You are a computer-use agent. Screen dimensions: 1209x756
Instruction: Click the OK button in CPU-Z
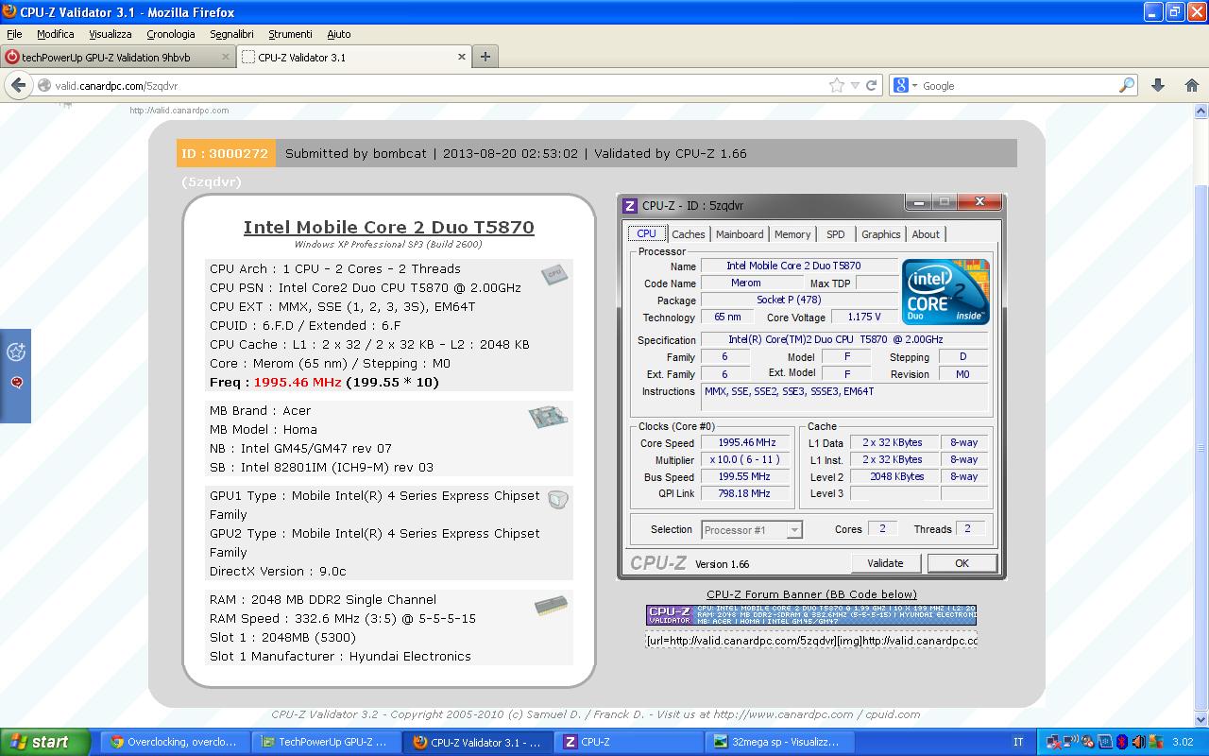[x=962, y=563]
